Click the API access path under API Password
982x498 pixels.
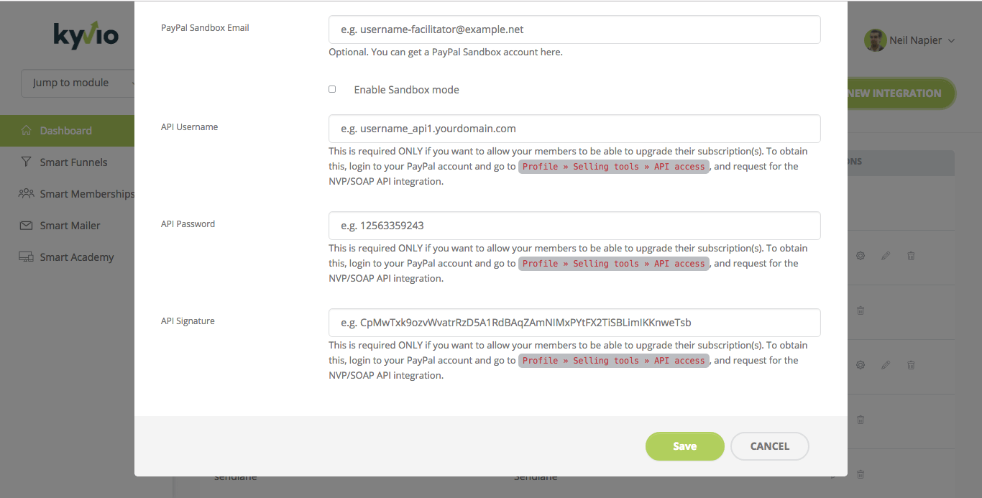[x=614, y=264]
